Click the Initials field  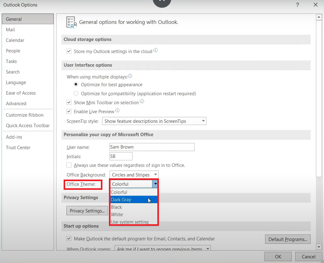coord(121,156)
